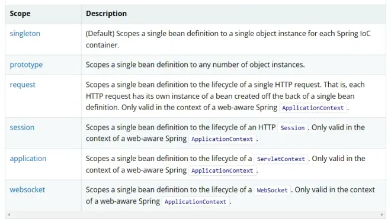Click ApplicationContext code in session row
391x222 pixels.
[222, 139]
